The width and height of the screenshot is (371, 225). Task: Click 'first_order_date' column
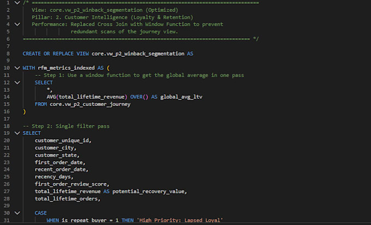59,163
